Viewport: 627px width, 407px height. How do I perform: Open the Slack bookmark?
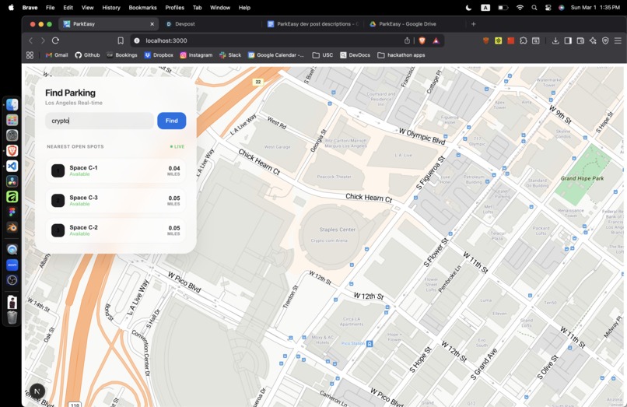click(230, 55)
